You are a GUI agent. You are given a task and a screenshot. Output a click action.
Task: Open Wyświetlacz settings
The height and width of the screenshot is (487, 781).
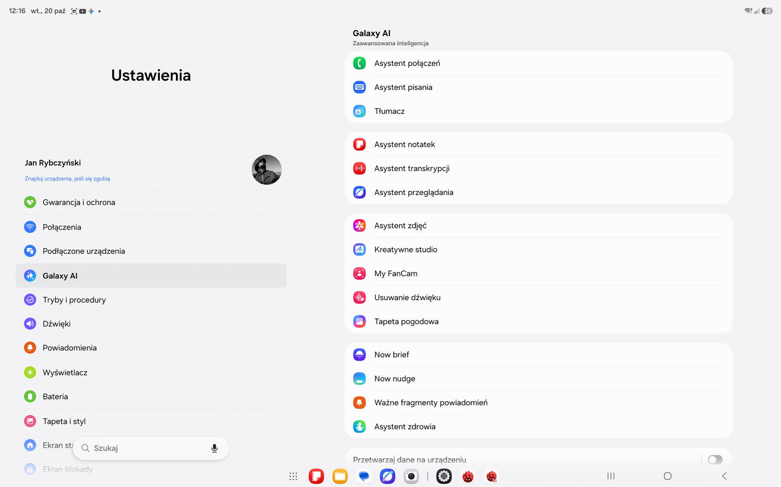pyautogui.click(x=151, y=373)
